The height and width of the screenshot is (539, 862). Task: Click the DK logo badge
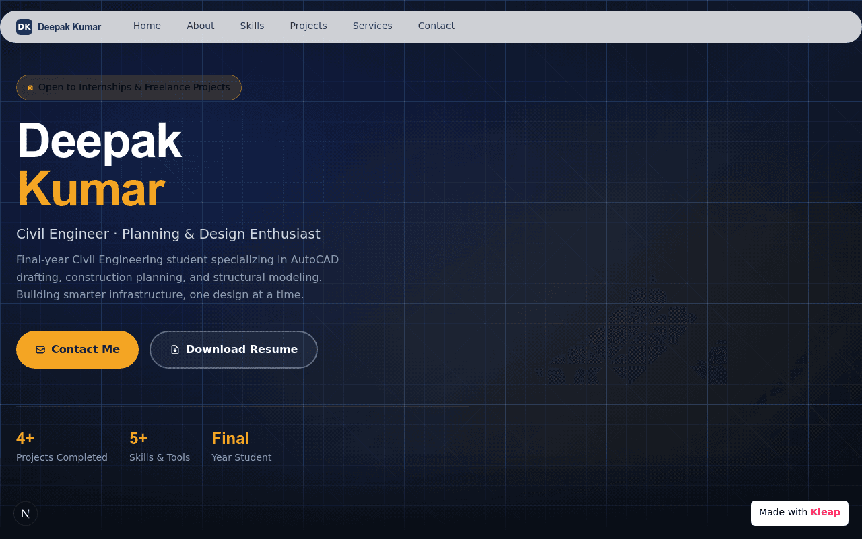24,27
